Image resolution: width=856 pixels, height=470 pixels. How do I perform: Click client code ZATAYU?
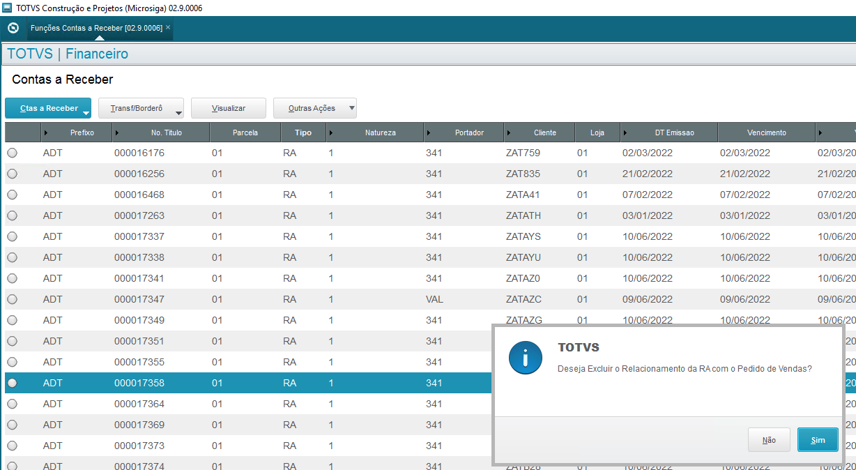tap(523, 257)
